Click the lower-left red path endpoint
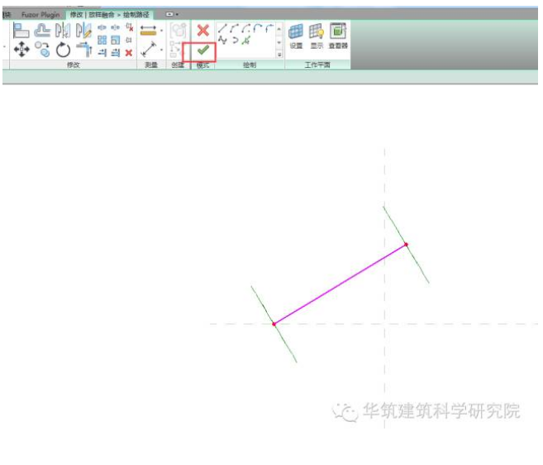The width and height of the screenshot is (543, 465). pyautogui.click(x=274, y=324)
